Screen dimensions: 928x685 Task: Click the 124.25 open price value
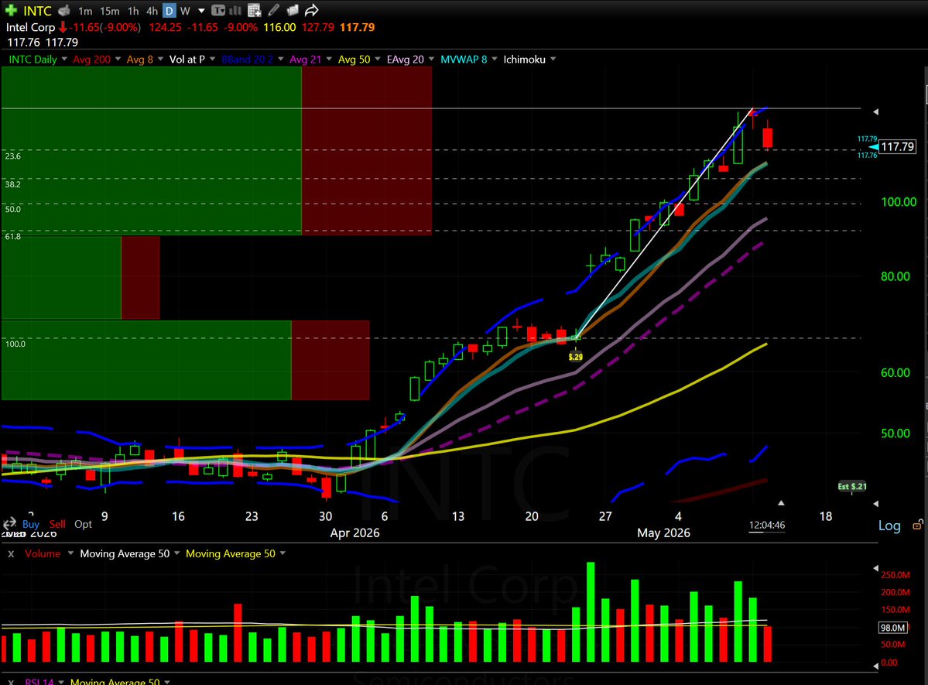click(165, 27)
